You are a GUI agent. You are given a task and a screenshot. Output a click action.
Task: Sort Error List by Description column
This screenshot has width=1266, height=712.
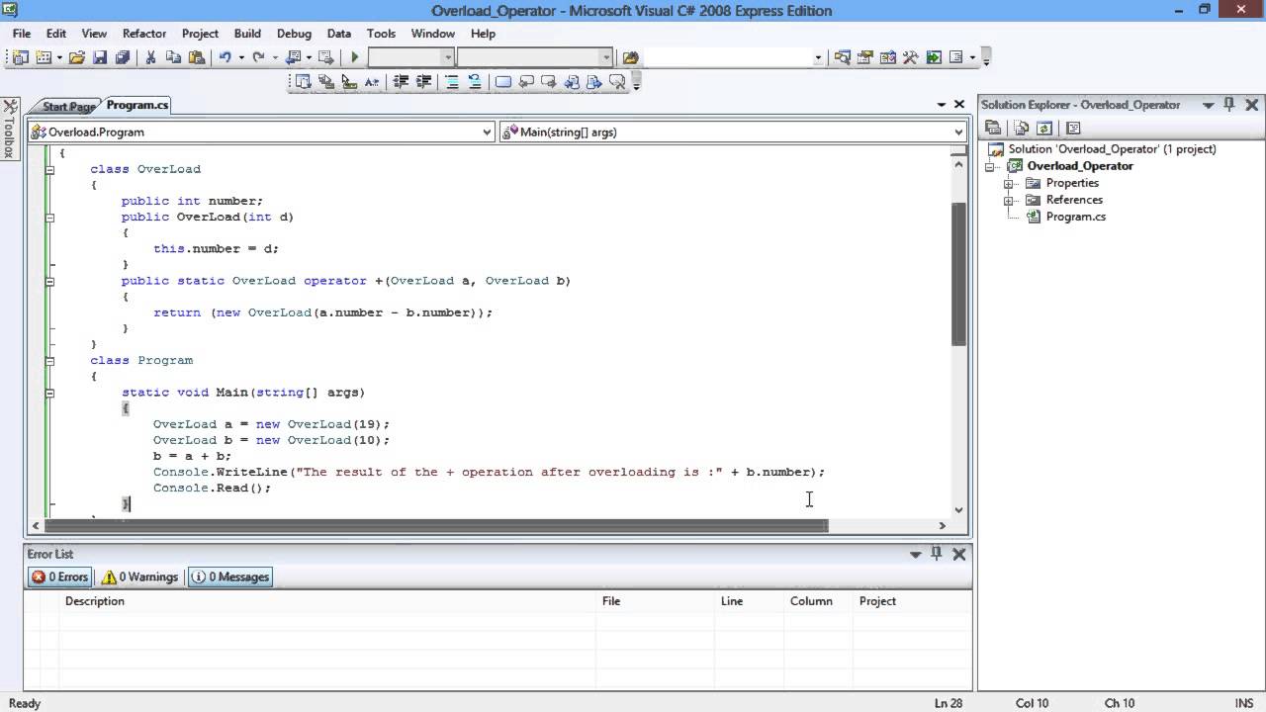(x=327, y=600)
